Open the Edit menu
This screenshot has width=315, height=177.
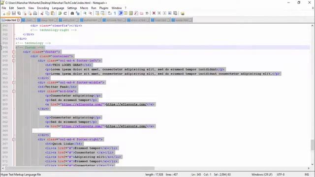(x=11, y=8)
